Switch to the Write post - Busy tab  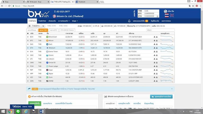(x=38, y=2)
